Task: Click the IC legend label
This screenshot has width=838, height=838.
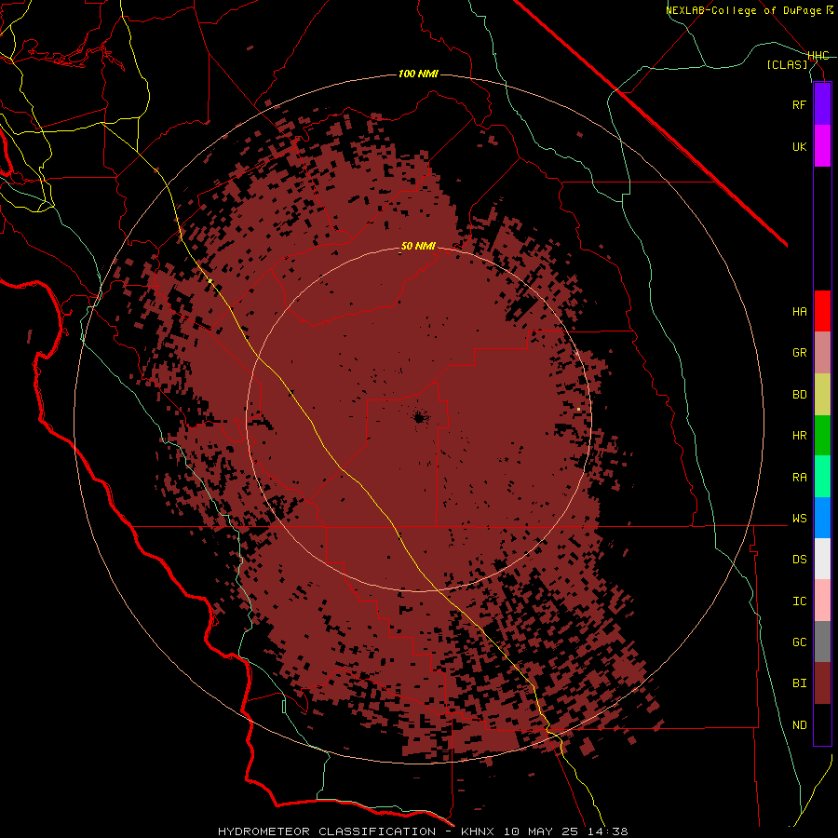Action: (799, 601)
